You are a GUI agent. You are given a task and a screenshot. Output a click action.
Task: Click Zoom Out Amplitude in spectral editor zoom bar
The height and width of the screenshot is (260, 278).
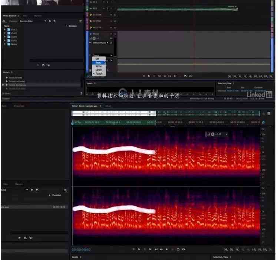(x=232, y=250)
